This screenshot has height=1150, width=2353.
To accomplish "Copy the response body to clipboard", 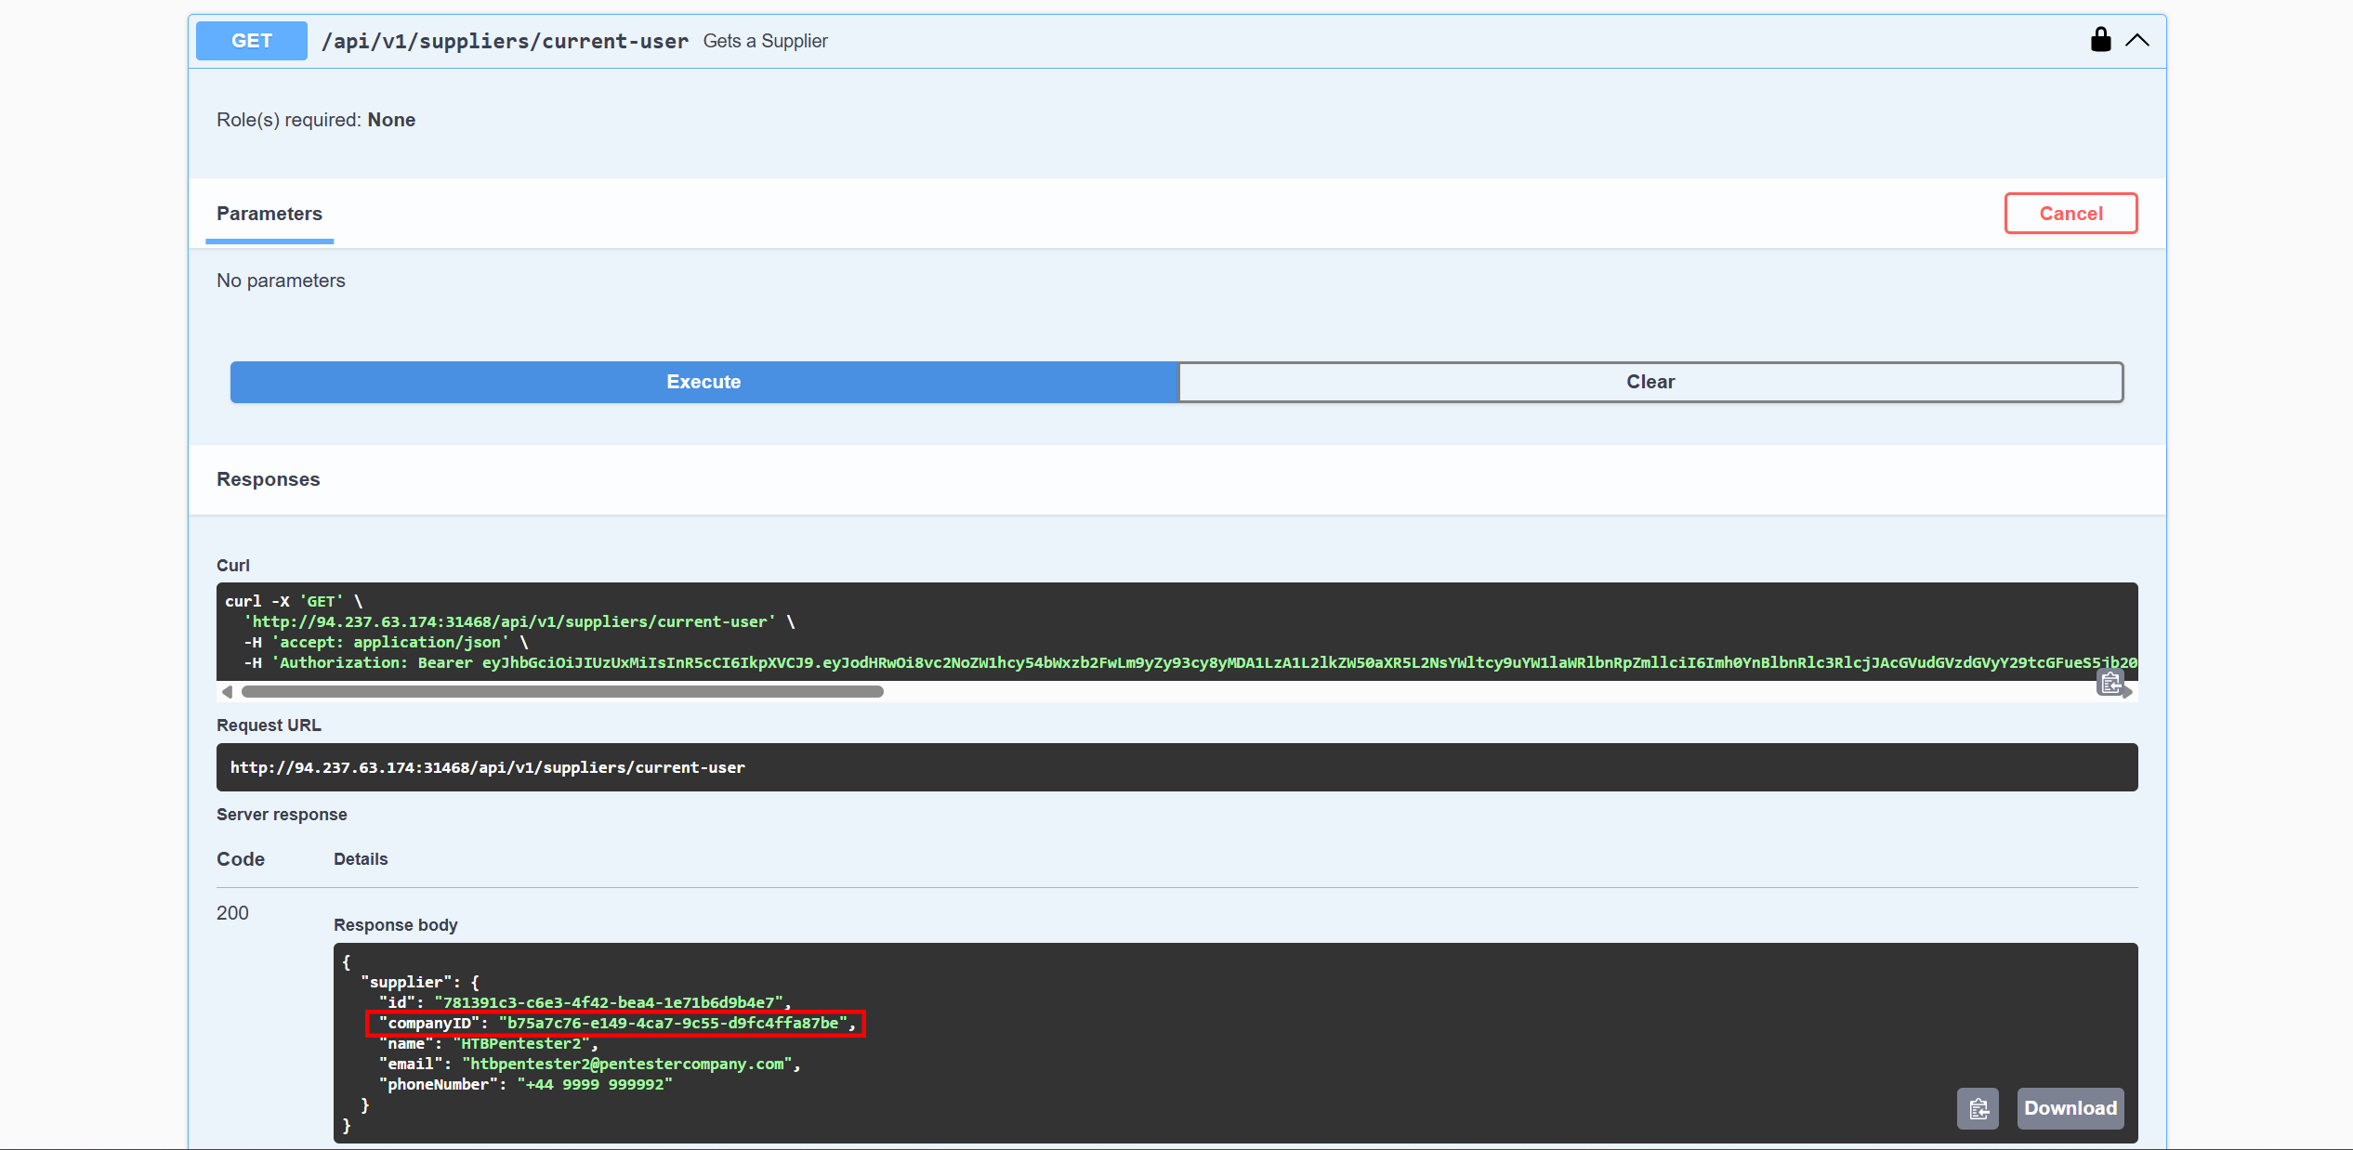I will click(1978, 1108).
